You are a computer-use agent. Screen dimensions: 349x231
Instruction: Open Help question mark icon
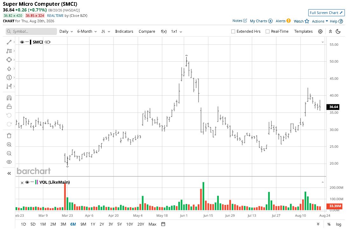click(x=340, y=21)
